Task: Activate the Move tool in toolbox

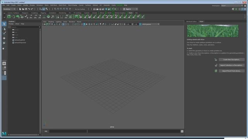Action: 4,38
